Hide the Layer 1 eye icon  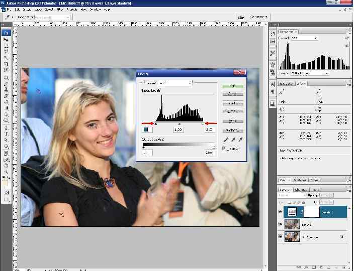pyautogui.click(x=281, y=224)
